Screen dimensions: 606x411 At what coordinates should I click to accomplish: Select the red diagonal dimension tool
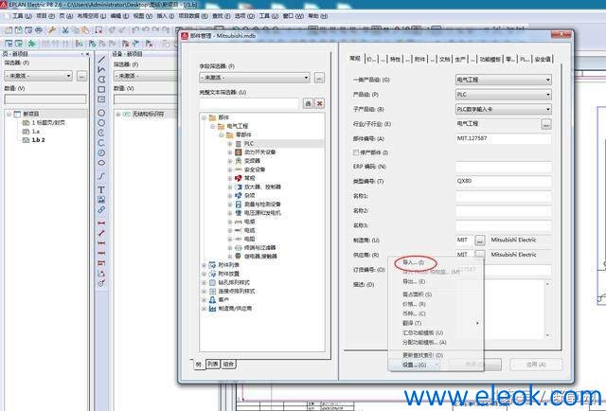click(x=101, y=233)
